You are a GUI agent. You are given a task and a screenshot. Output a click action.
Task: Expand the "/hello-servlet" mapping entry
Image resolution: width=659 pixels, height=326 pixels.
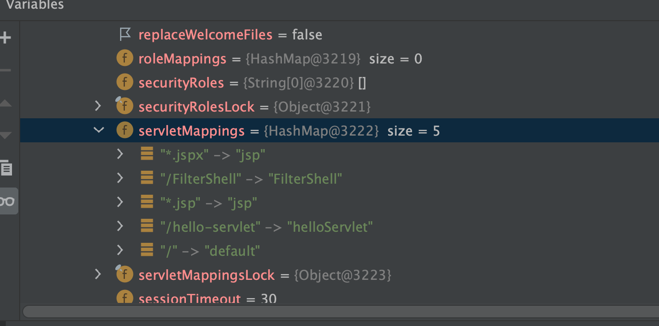tap(120, 226)
